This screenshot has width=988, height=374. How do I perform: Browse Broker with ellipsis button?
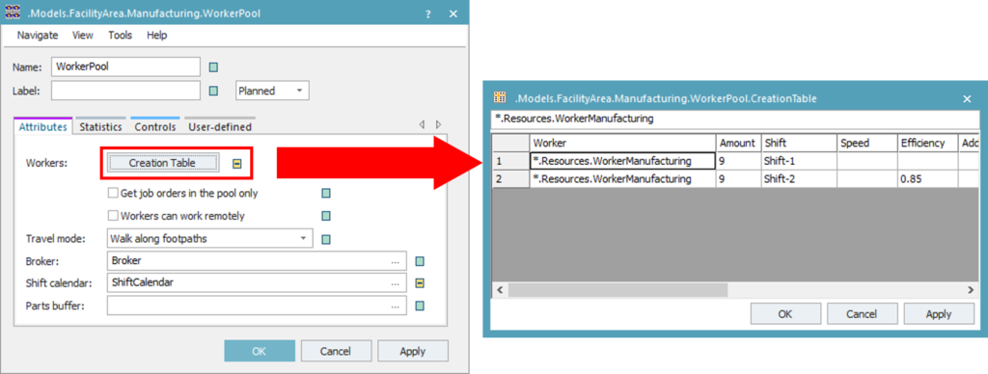point(395,261)
